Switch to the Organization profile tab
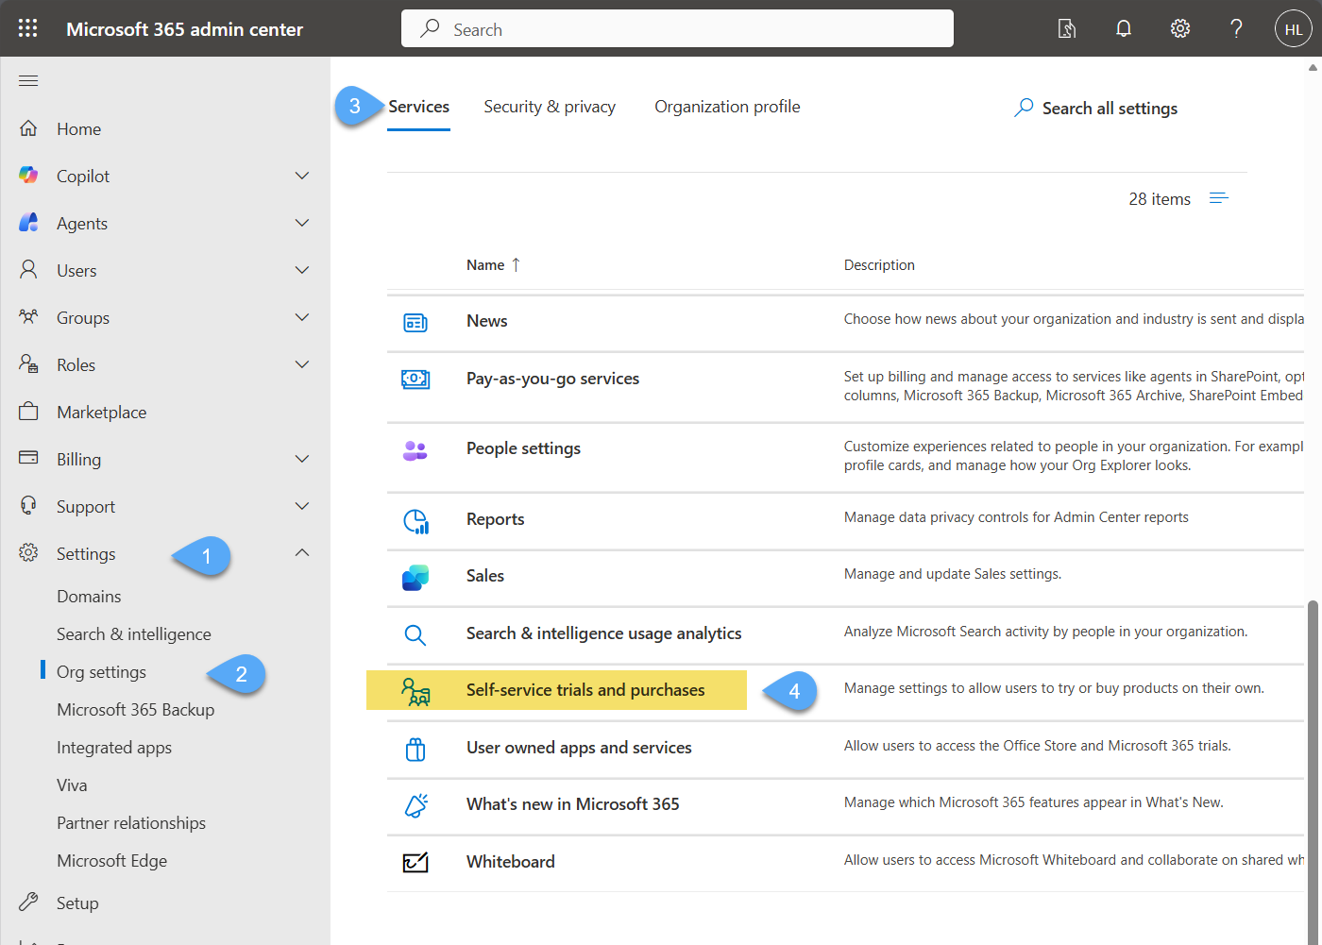1322x945 pixels. coord(727,107)
